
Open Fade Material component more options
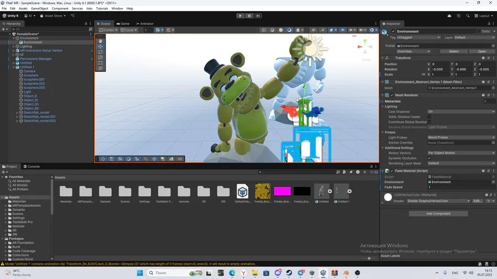pos(494,171)
